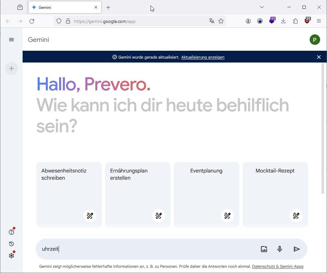Click the uBlock icon with badge 25
Viewport: 327px width, 273px height.
pos(307,20)
